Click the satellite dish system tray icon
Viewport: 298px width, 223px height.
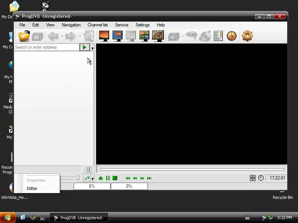pyautogui.click(x=264, y=218)
